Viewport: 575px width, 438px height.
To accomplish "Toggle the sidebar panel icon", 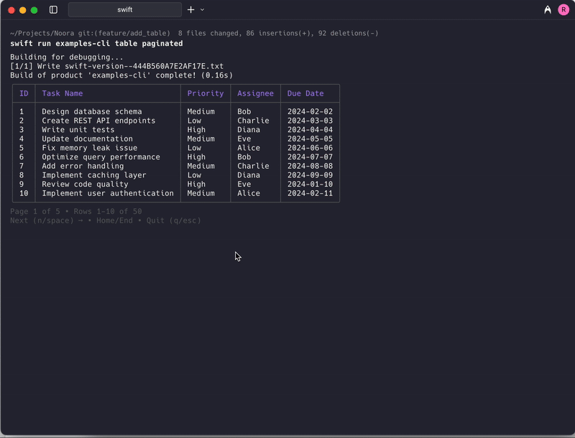I will tap(53, 9).
